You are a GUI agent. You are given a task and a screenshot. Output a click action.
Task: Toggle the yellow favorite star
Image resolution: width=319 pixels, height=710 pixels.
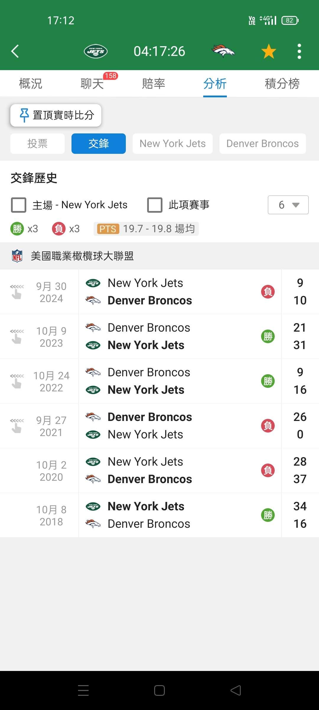click(x=268, y=51)
